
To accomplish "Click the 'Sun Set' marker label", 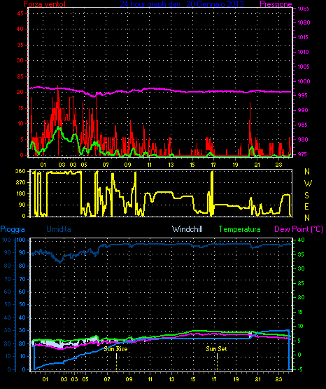I will [x=216, y=349].
